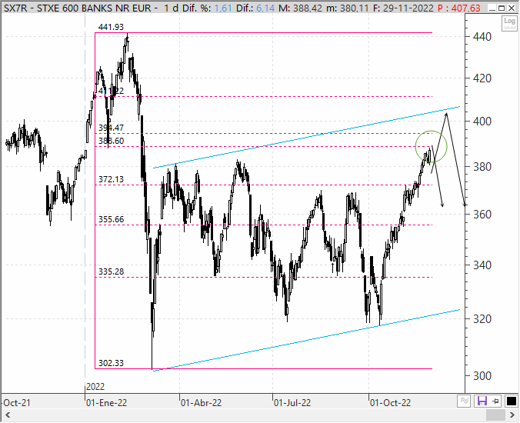
Task: Click the purple floppy-disk save icon
Action: tap(482, 401)
